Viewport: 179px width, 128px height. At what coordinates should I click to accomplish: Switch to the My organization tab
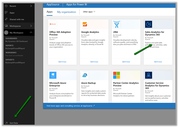pyautogui.click(x=66, y=12)
